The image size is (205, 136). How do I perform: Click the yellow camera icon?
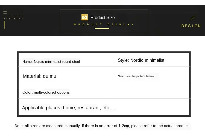(x=84, y=17)
